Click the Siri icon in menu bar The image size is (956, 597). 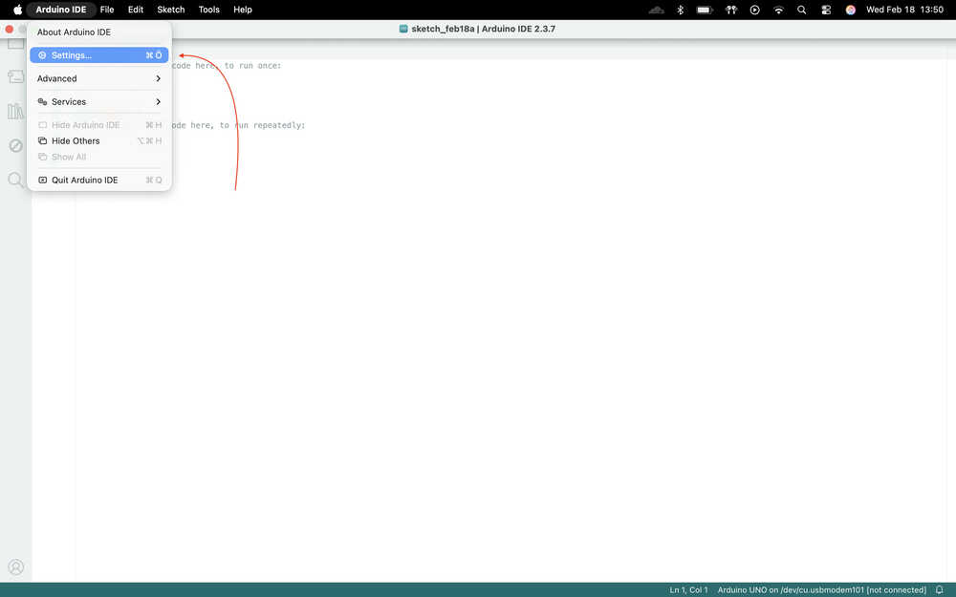click(851, 10)
